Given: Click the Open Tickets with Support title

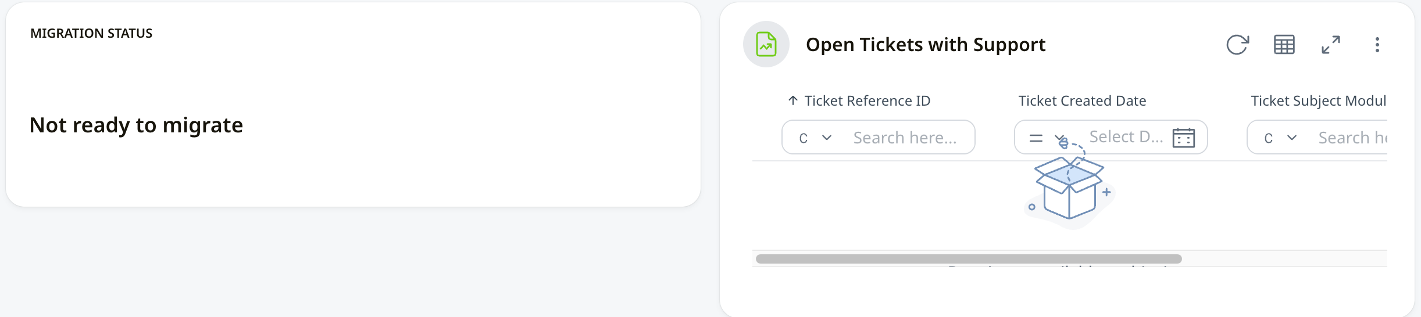Looking at the screenshot, I should 925,45.
